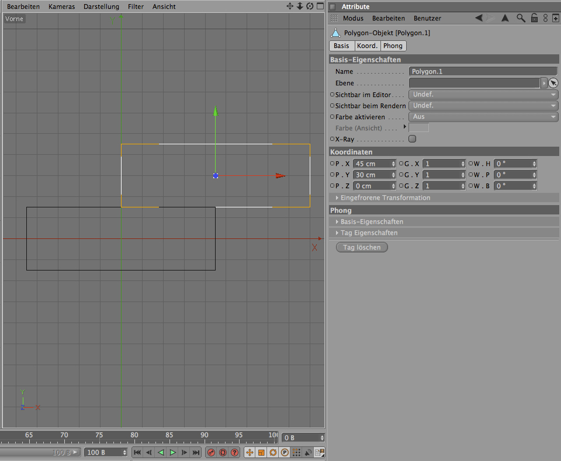Click the Farbe (Ansicht) color swatch
561x461 pixels.
[418, 127]
